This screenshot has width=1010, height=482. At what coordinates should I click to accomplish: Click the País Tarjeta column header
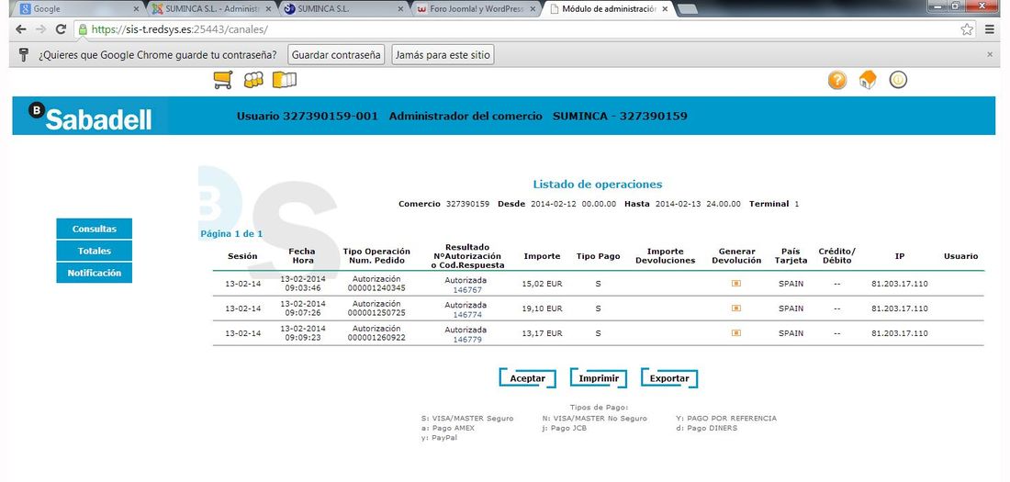[791, 256]
